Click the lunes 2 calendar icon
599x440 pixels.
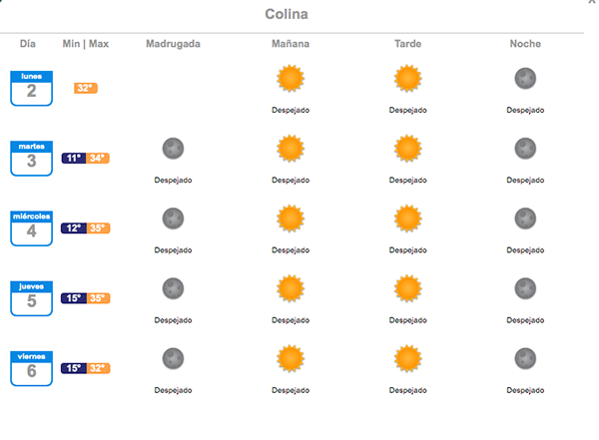pyautogui.click(x=31, y=88)
